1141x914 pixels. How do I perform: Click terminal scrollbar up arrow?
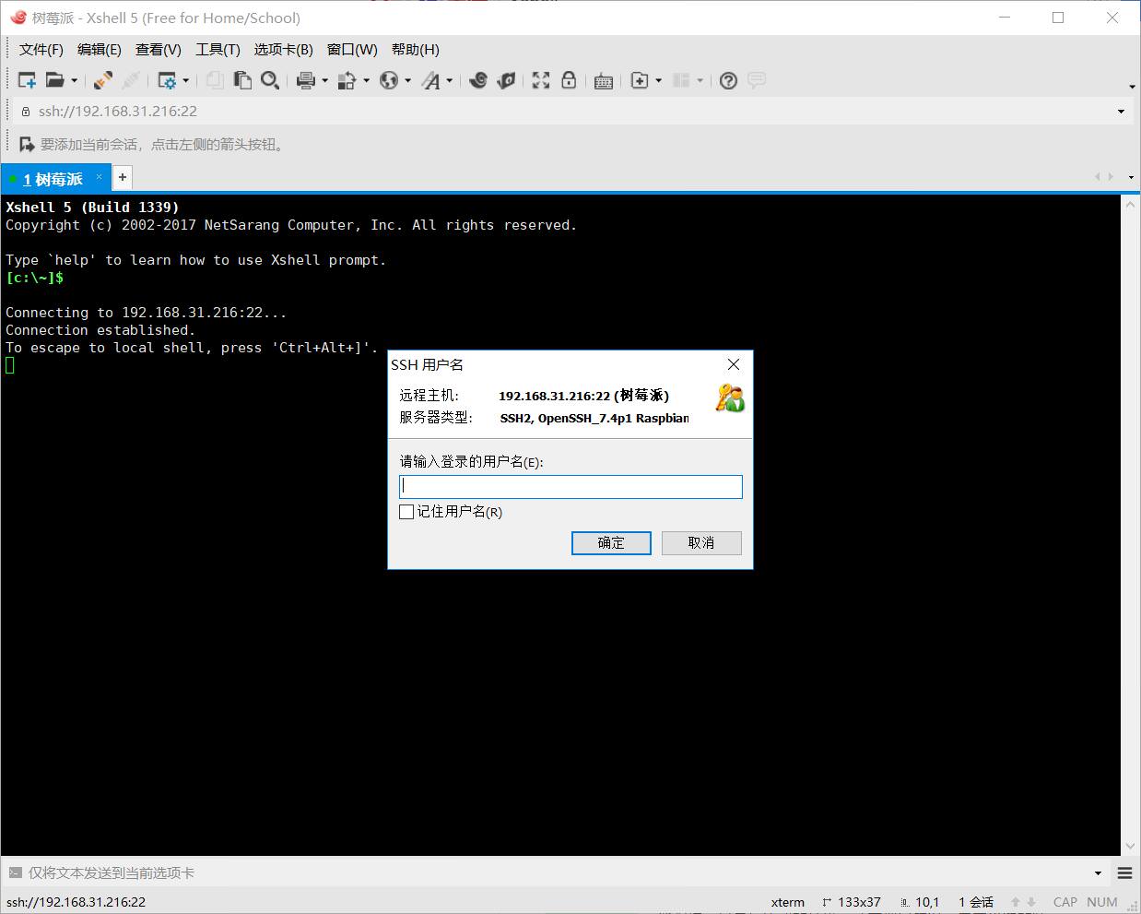tap(1131, 204)
